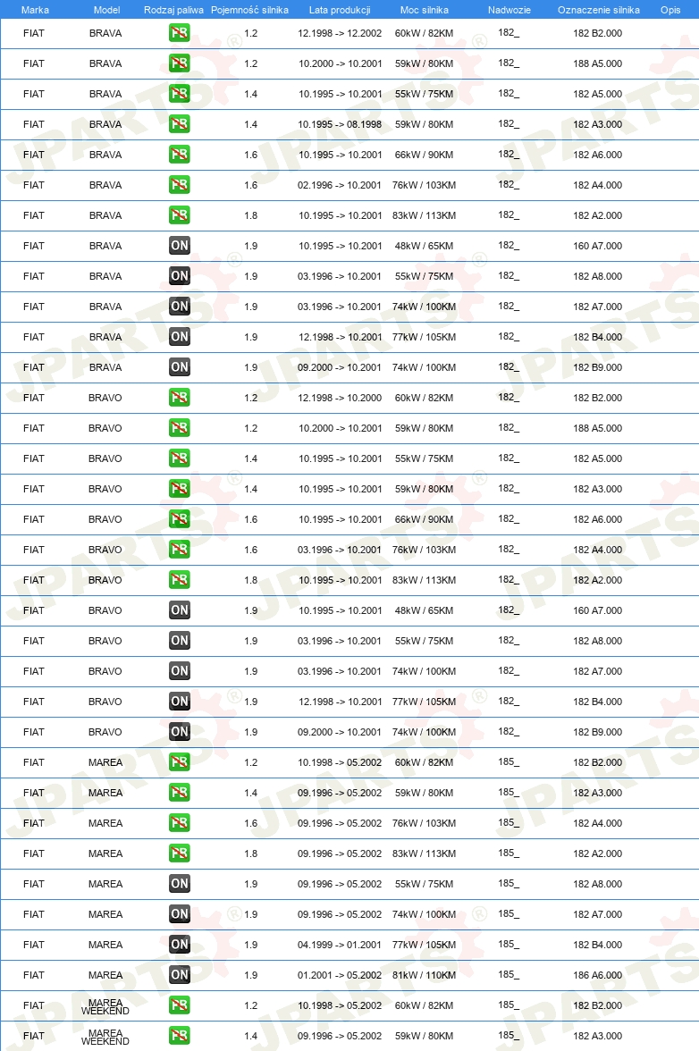Click diesel ON icon in Marea 04.1999 row
This screenshot has width=699, height=1051.
(x=179, y=945)
